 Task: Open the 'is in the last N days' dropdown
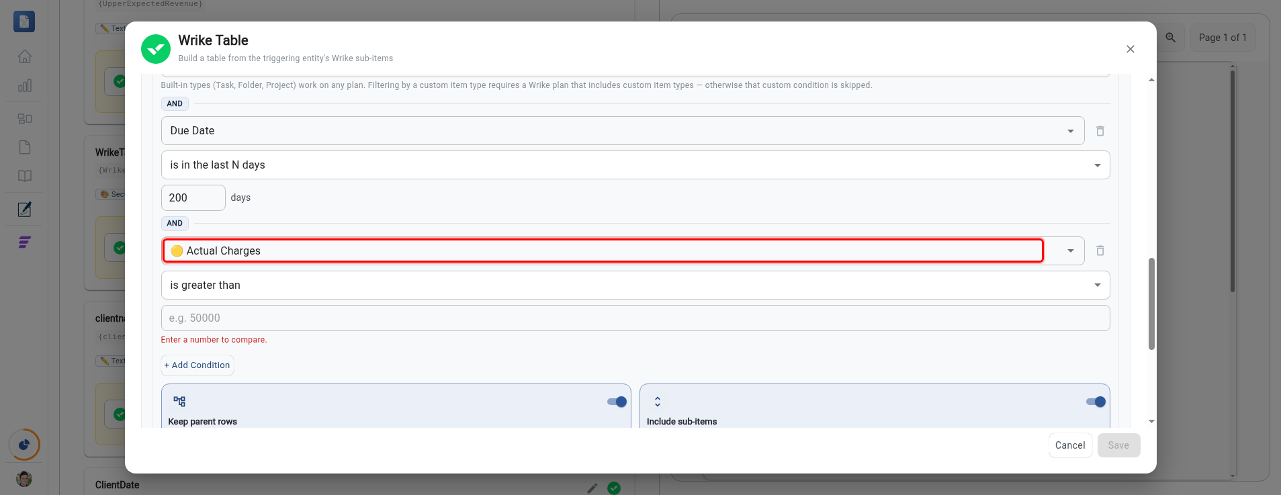point(635,165)
